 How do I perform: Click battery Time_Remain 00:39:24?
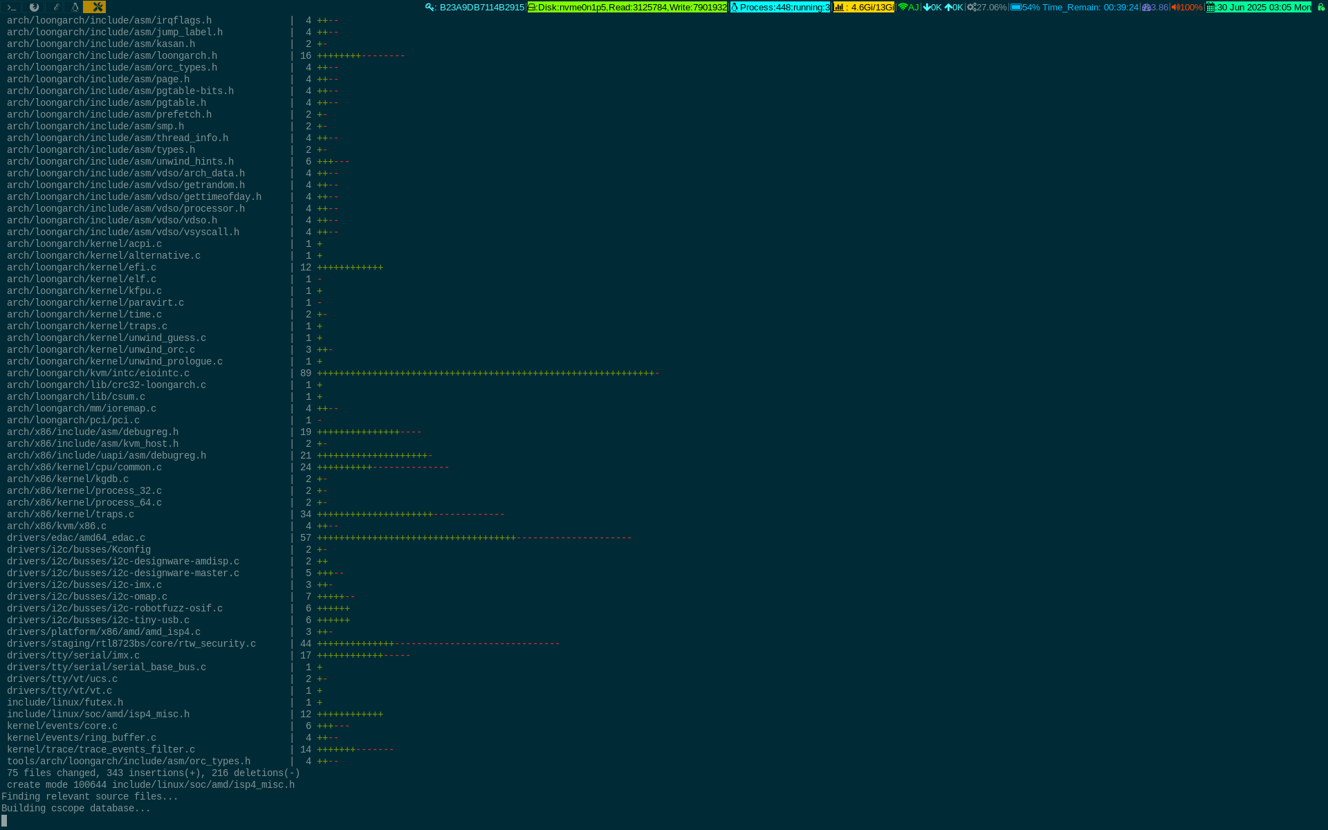tap(1090, 7)
